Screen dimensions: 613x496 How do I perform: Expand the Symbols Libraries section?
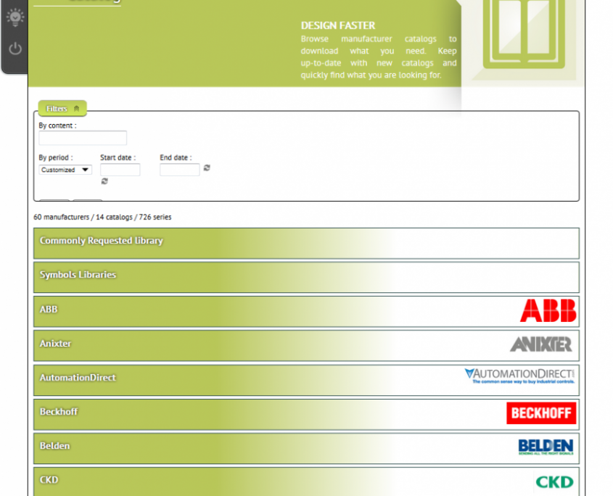[306, 277]
